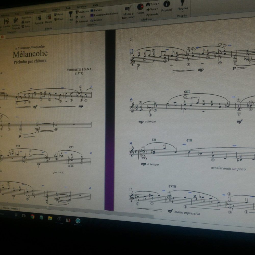
Task: Switch to the Testo ribbon tab
Action: click(17, 14)
